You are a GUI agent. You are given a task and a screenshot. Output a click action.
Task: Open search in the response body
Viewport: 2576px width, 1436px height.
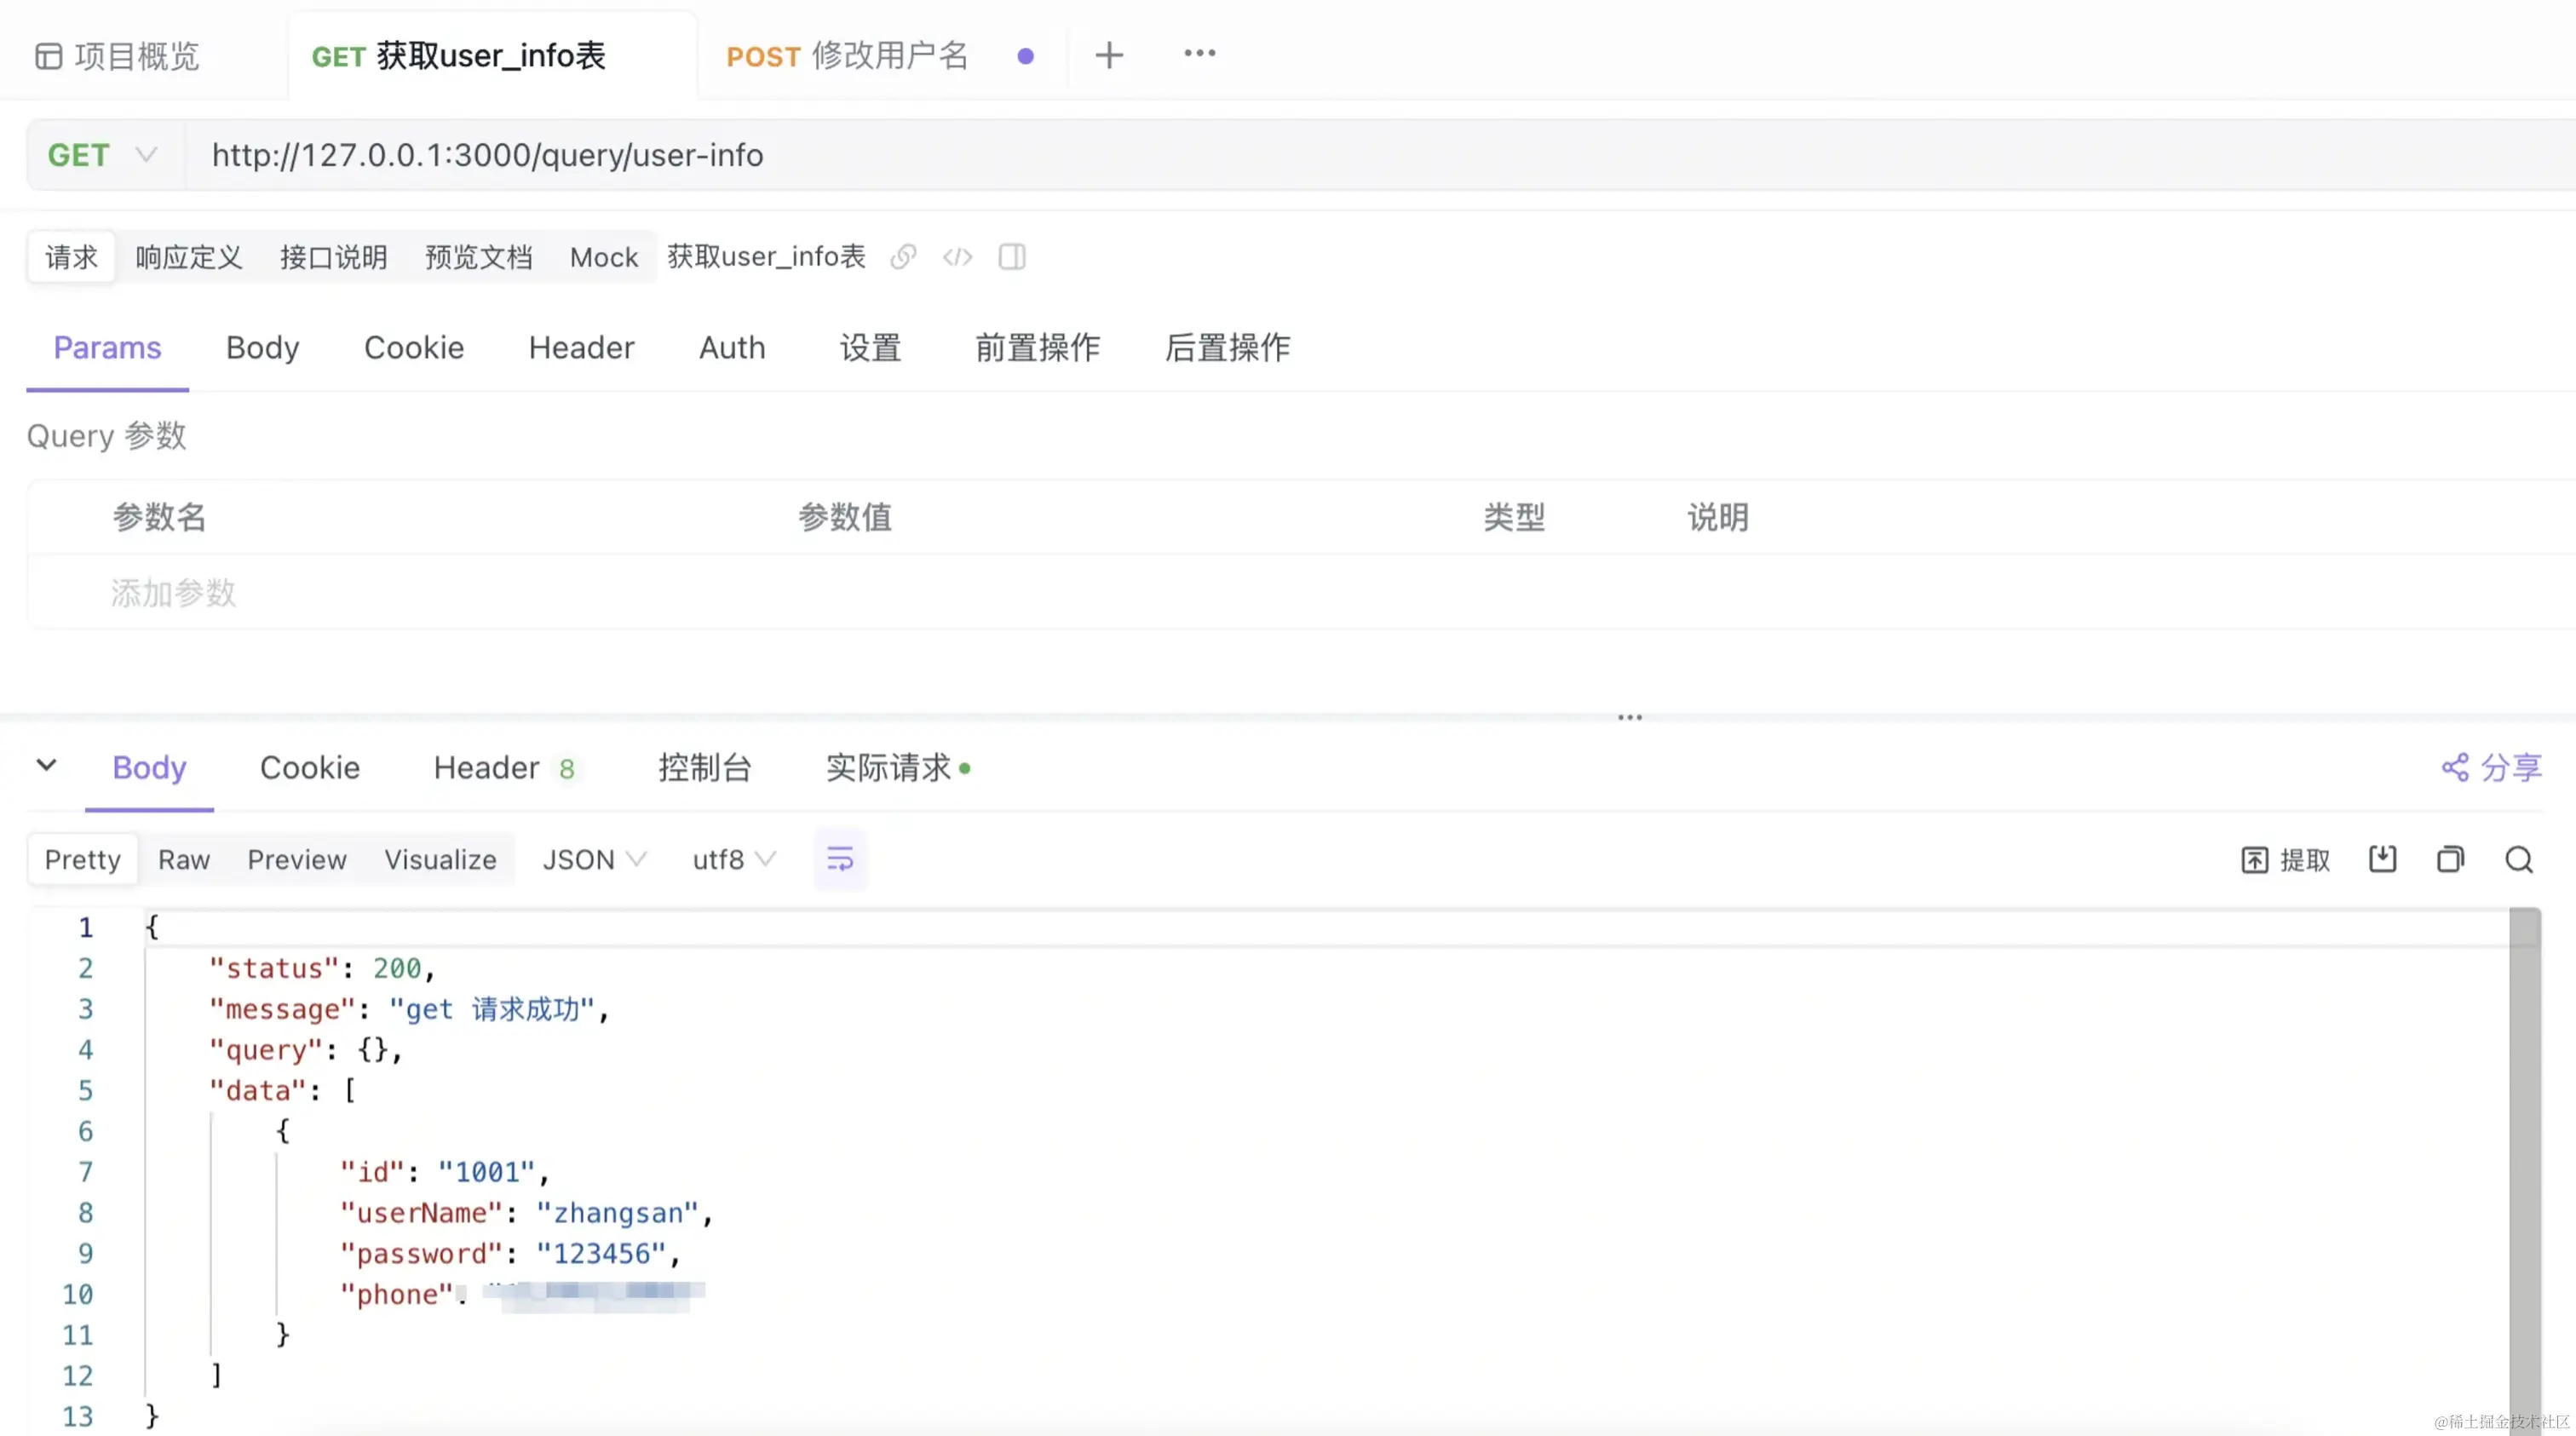[x=2518, y=859]
